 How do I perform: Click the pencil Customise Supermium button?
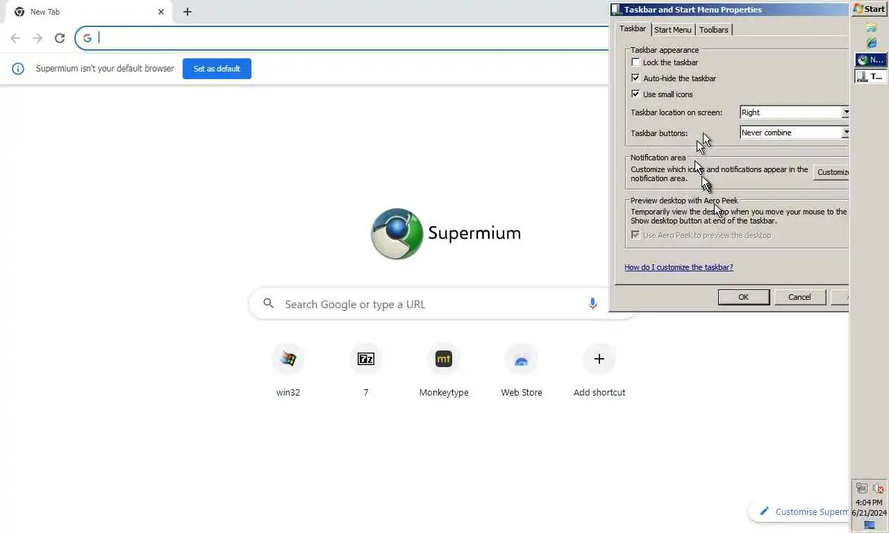(799, 511)
